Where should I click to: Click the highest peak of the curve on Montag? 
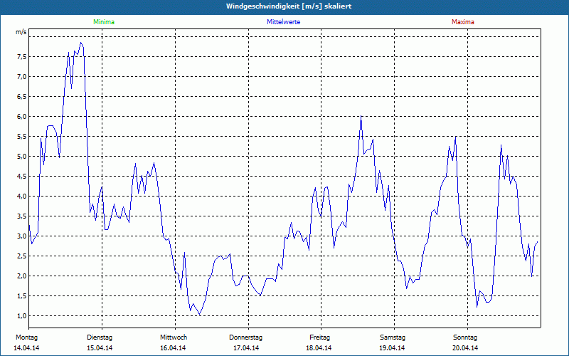point(81,43)
